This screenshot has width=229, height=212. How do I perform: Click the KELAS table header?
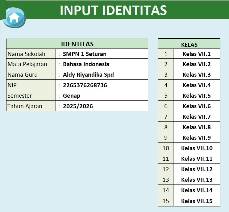[189, 44]
